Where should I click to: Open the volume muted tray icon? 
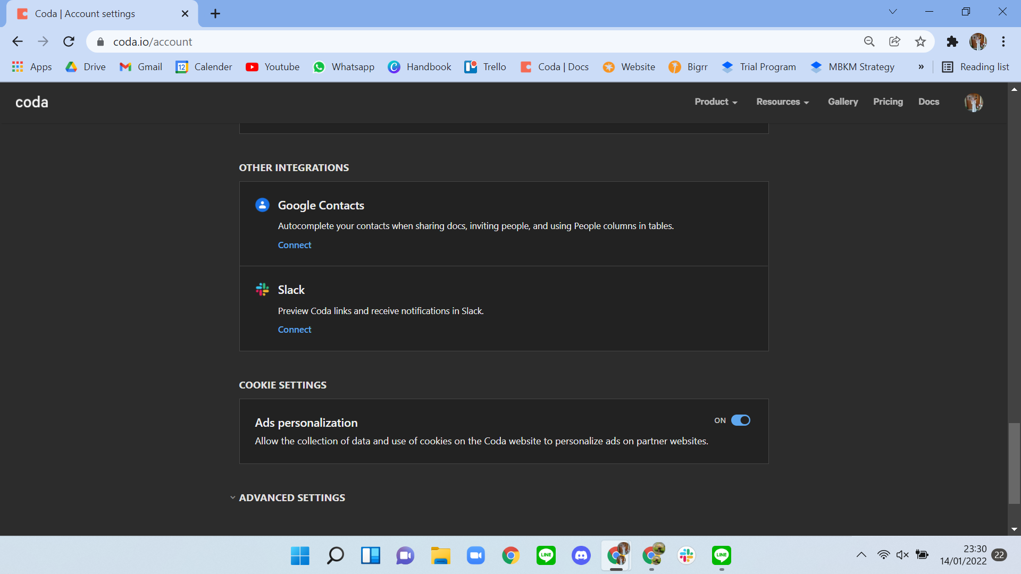click(902, 555)
